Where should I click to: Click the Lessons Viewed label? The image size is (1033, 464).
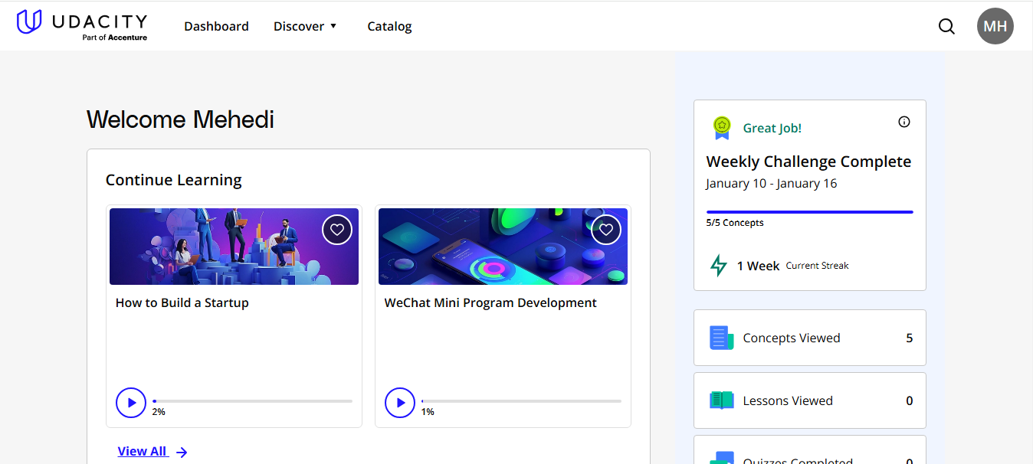pyautogui.click(x=788, y=400)
